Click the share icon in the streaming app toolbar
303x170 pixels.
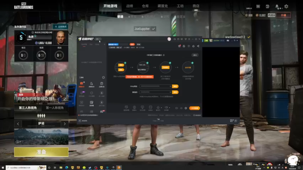(198, 46)
